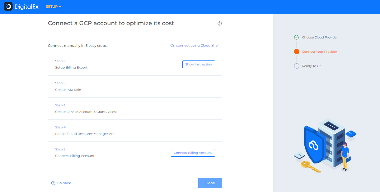Image resolution: width=380 pixels, height=192 pixels.
Task: Click the DigitalEx logo icon
Action: tap(8, 7)
